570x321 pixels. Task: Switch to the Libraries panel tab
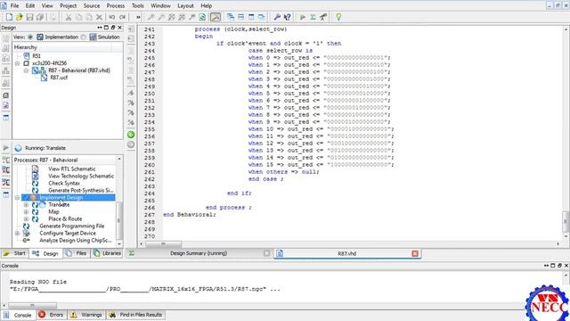107,253
